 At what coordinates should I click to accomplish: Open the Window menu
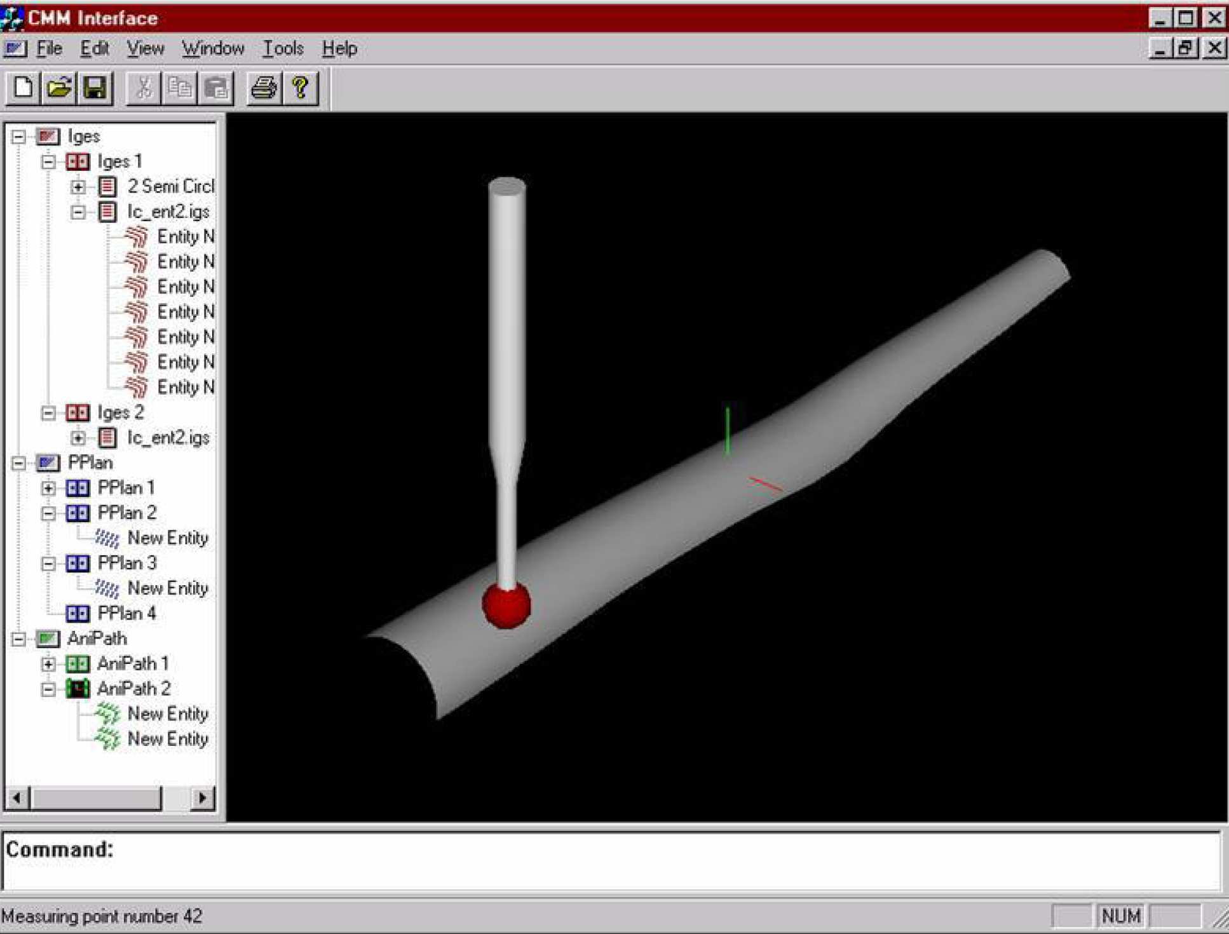(212, 48)
